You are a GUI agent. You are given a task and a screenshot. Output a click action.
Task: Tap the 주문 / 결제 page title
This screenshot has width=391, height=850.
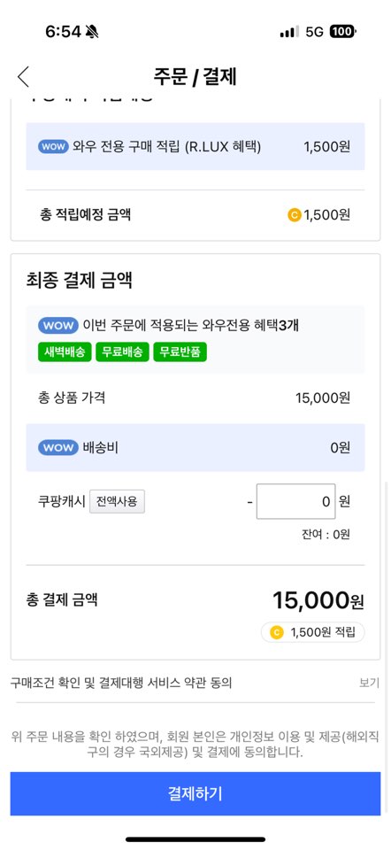195,77
